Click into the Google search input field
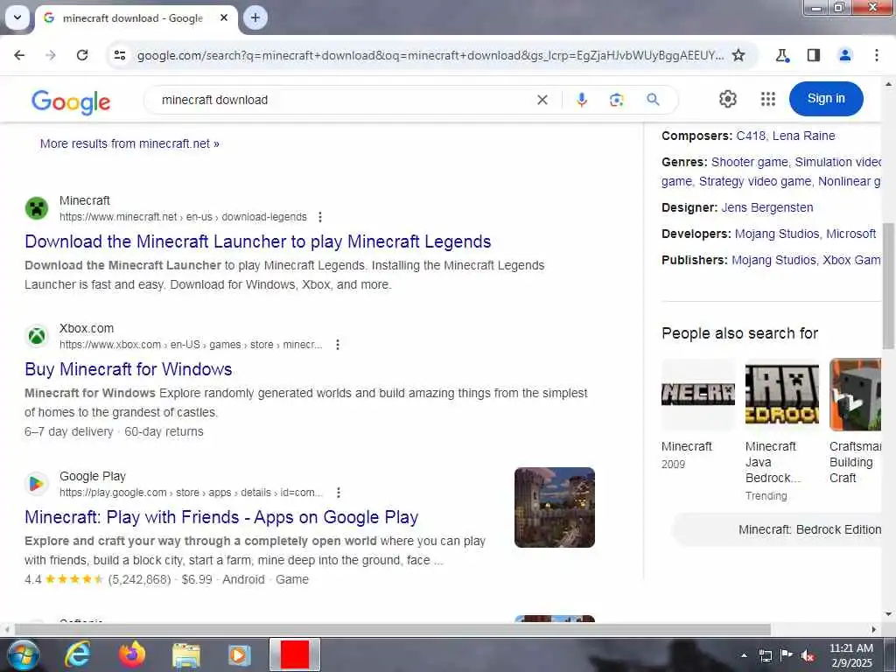The height and width of the screenshot is (672, 896). click(343, 100)
